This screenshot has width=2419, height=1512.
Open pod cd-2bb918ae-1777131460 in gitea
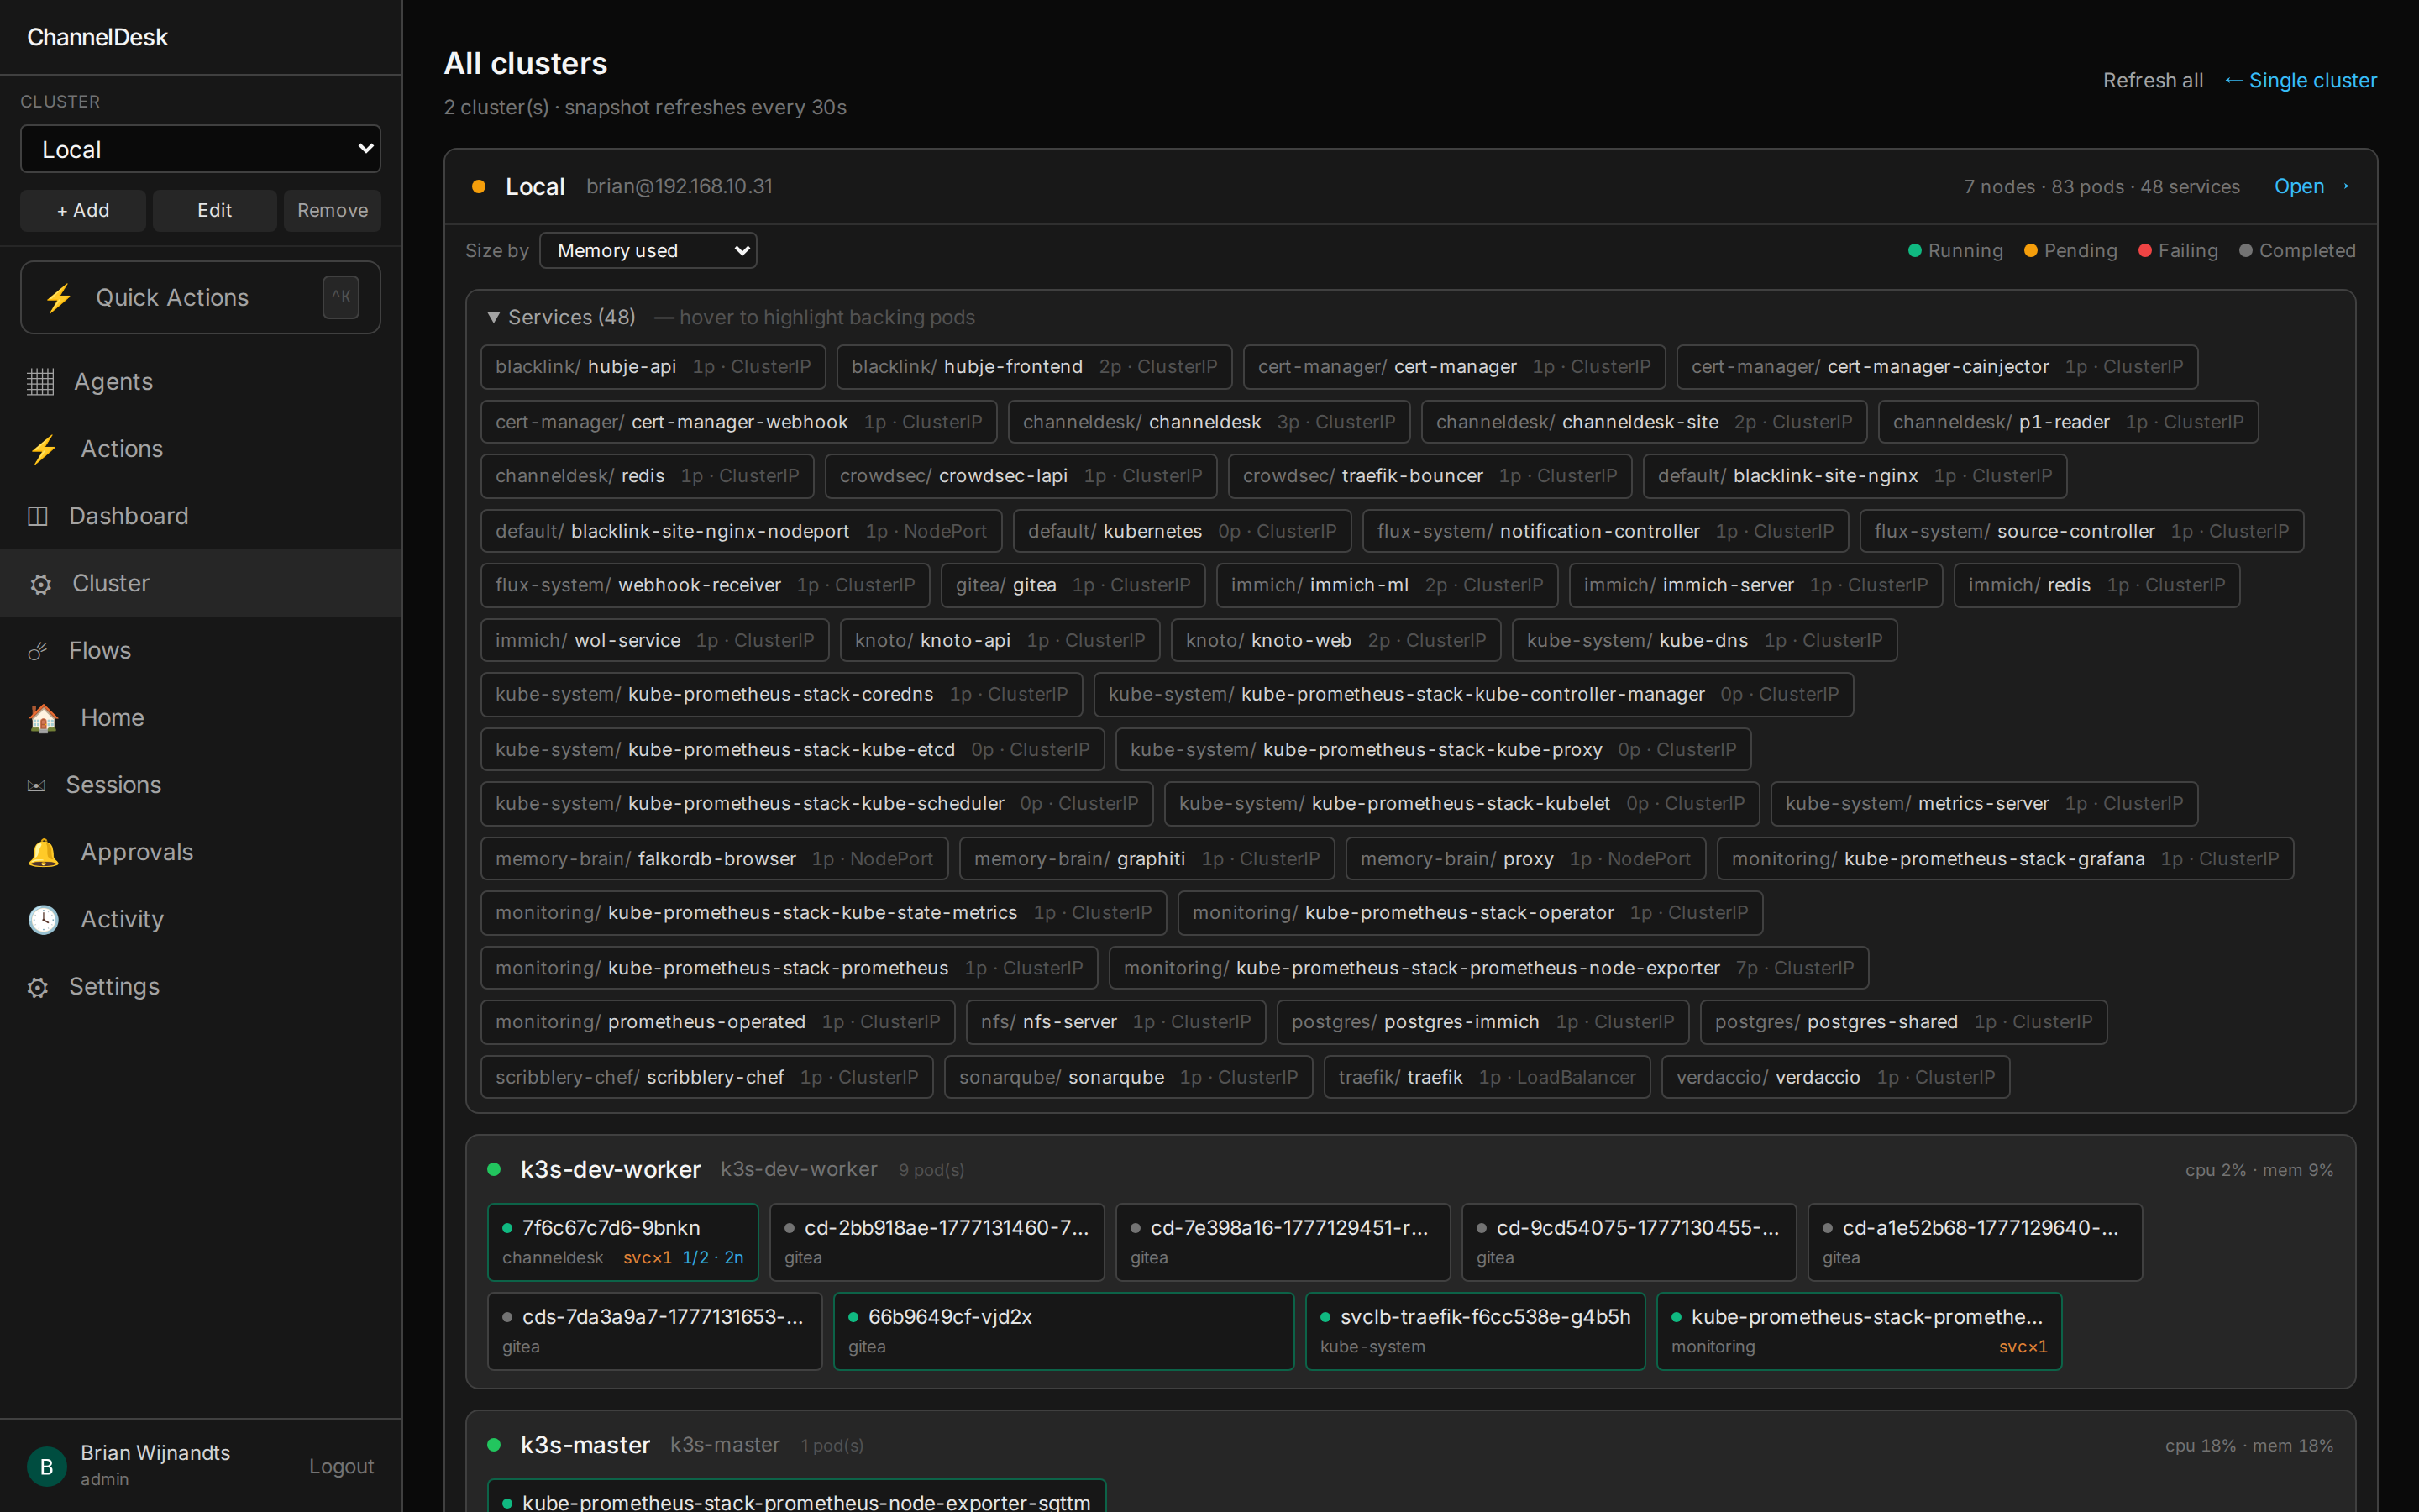pyautogui.click(x=937, y=1242)
